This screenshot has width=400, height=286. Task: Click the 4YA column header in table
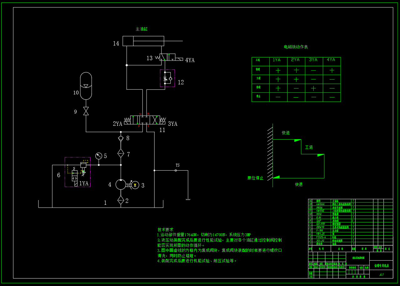pos(331,60)
